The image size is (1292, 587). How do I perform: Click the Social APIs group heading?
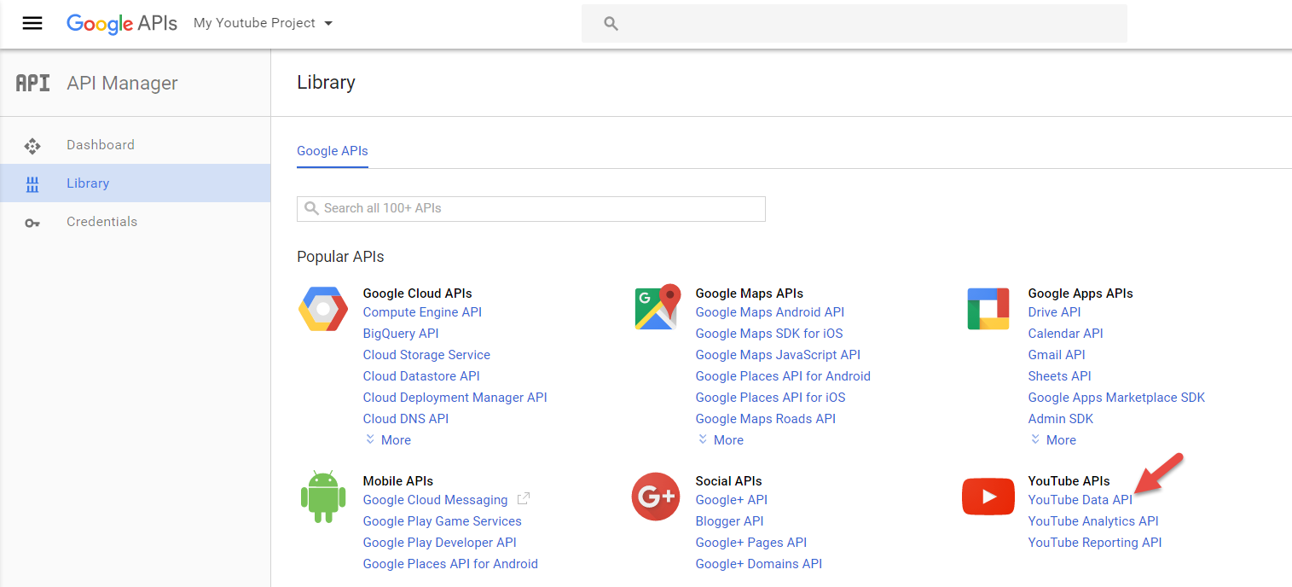click(x=729, y=481)
